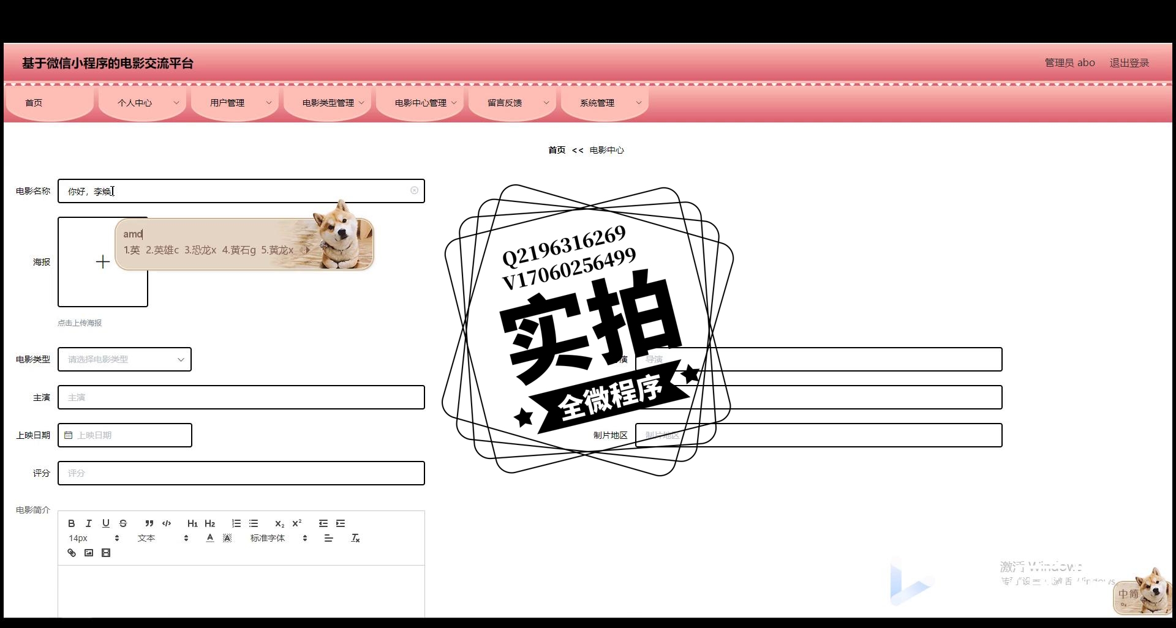Screen dimensions: 1176x628
Task: Increase indent in editor
Action: coord(341,523)
